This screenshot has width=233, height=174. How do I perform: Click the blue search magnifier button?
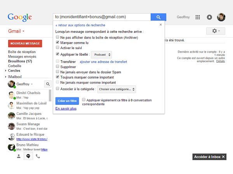pos(158,17)
